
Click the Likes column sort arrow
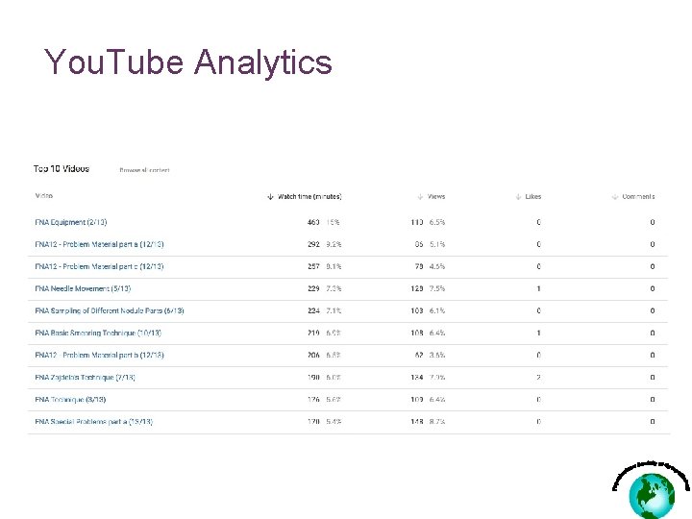(x=518, y=197)
